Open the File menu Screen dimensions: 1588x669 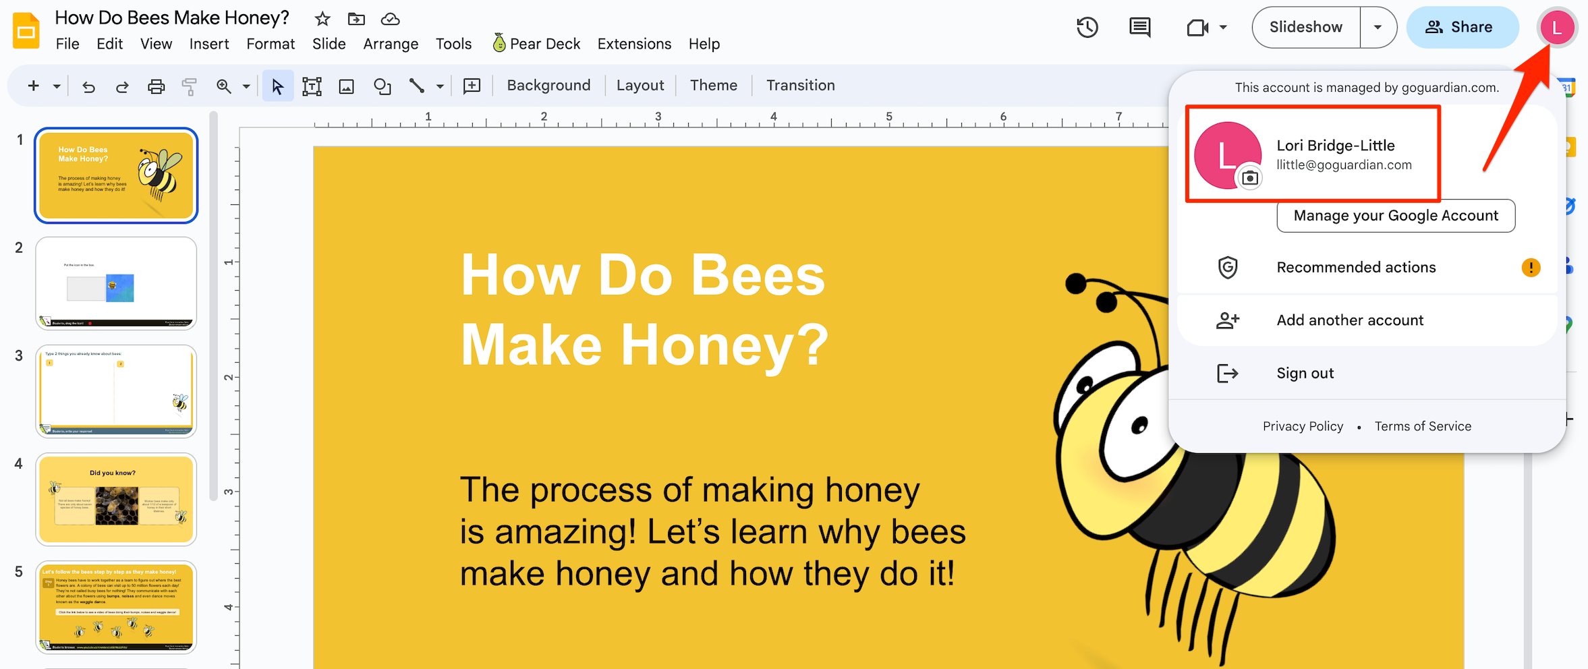[x=67, y=44]
